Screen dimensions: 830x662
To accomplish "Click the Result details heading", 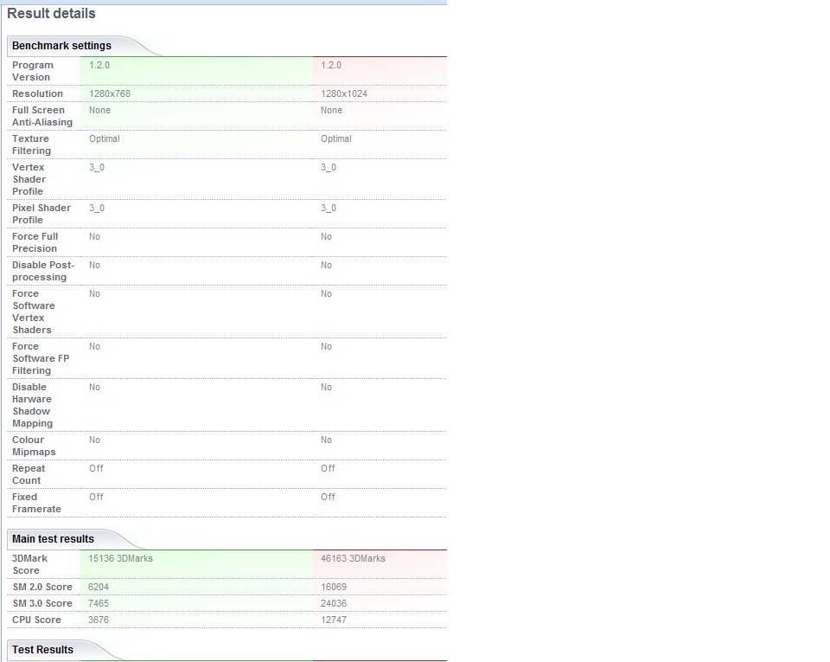I will 51,13.
